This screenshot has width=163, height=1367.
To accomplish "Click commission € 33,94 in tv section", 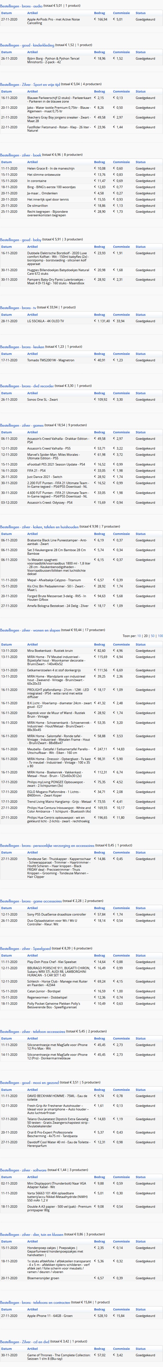I will tap(118, 321).
